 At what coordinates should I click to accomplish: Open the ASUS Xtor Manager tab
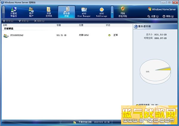(x=84, y=12)
